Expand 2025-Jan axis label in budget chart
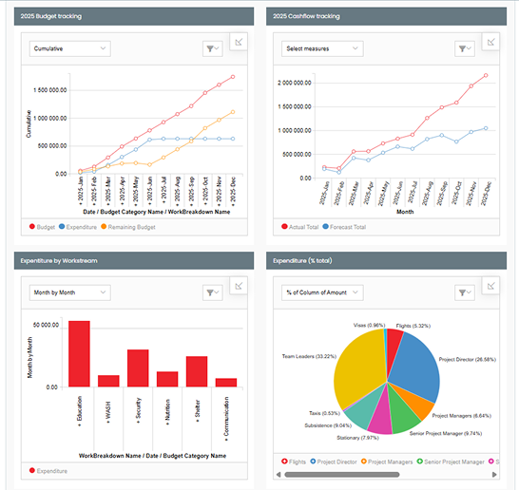The image size is (519, 490). (x=80, y=190)
